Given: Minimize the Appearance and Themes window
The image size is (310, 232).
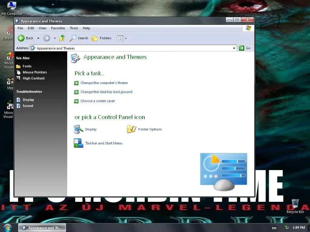Looking at the screenshot, I should 229,20.
